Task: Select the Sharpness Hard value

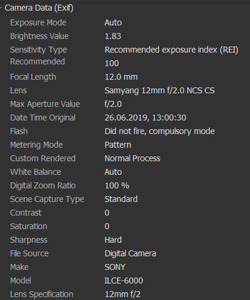Action: pyautogui.click(x=113, y=240)
